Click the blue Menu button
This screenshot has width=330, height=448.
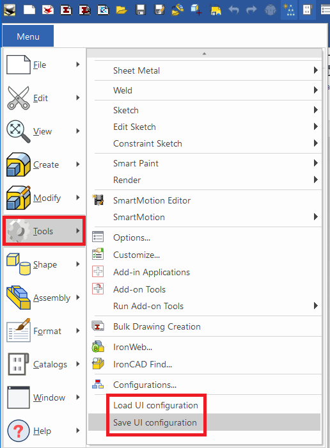click(x=28, y=36)
